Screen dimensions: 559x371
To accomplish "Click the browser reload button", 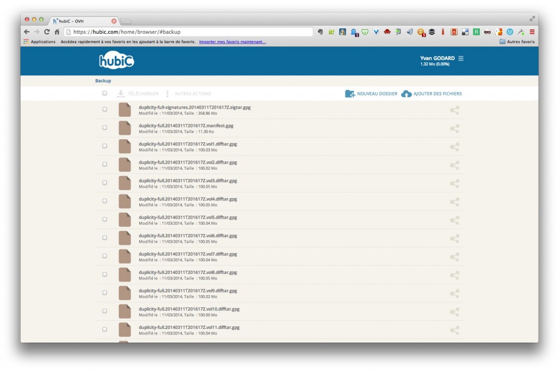I will tap(47, 32).
